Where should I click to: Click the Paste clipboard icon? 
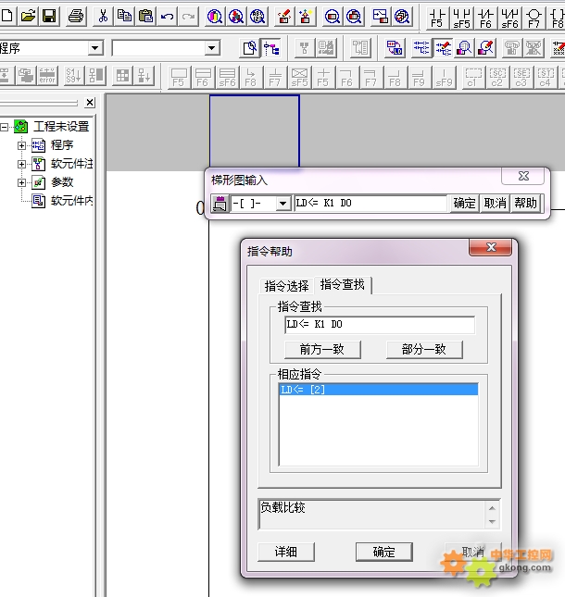[145, 16]
